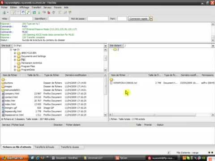Select the GIF image file icon in local list
Screen dimensions: 215x161
pos(3,108)
